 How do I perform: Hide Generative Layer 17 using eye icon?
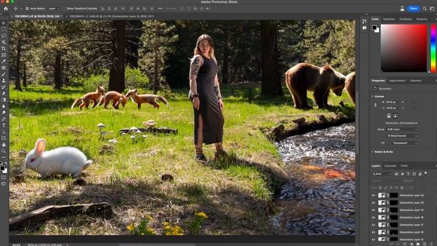[373, 225]
